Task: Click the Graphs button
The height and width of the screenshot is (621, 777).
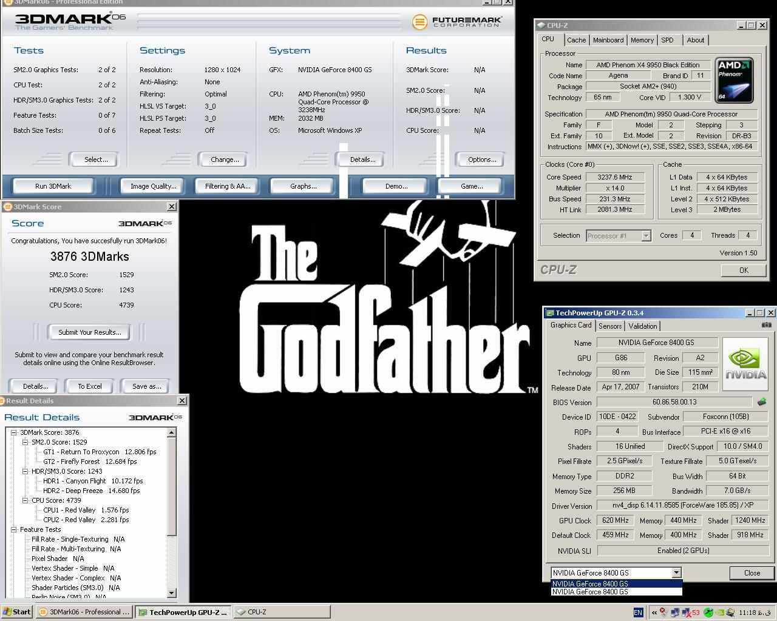Action: coord(304,186)
